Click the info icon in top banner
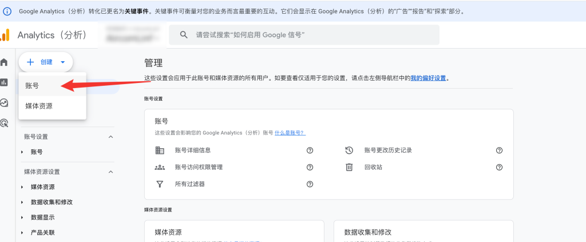Viewport: 586px width, 242px height. 7,11
